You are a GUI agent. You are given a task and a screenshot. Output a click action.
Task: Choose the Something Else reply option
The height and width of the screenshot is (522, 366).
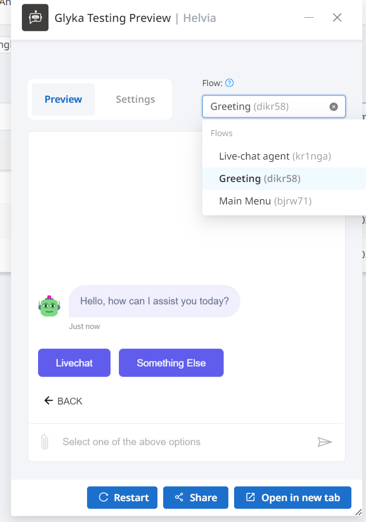point(171,363)
